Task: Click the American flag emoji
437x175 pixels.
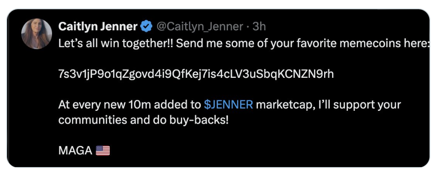Action: point(103,150)
